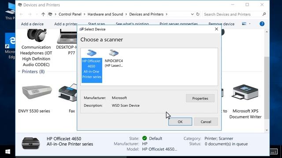Image resolution: width=282 pixels, height=158 pixels.
Task: Click Remove device in toolbar
Action: tap(221, 24)
